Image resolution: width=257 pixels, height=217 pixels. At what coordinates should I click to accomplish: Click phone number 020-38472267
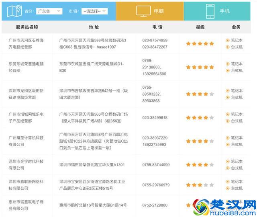tap(155, 47)
